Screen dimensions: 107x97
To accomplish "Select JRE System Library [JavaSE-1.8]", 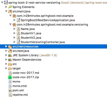I will click(x=35, y=55).
